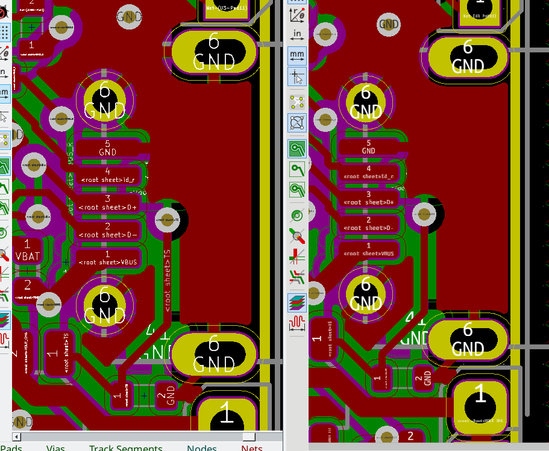Click the Nodes status label
This screenshot has height=451, width=549.
[202, 448]
